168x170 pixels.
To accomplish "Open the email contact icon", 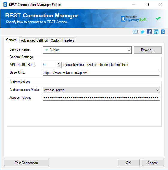I will point(135,32).
